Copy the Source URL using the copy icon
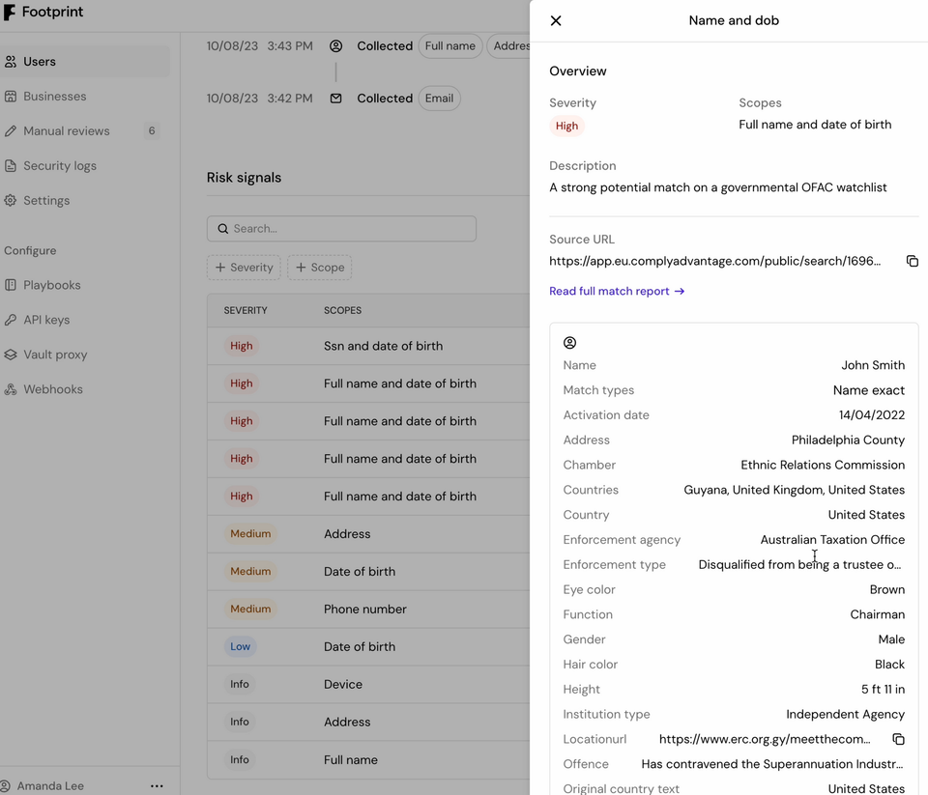The width and height of the screenshot is (928, 795). 912,261
